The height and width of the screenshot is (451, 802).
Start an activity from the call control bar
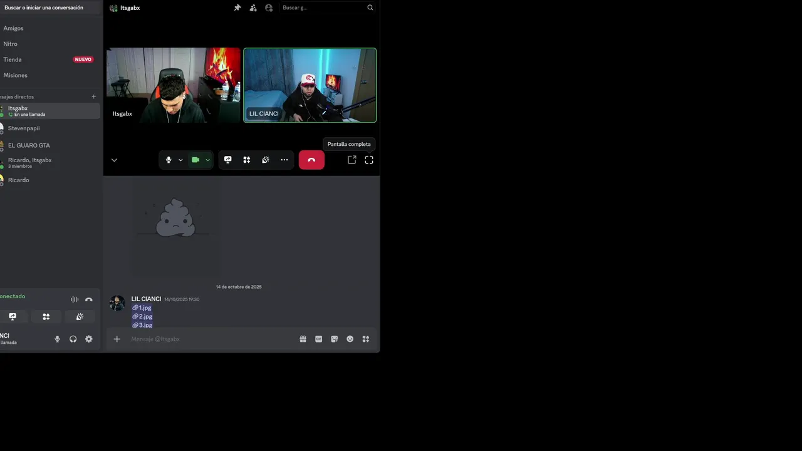[247, 160]
